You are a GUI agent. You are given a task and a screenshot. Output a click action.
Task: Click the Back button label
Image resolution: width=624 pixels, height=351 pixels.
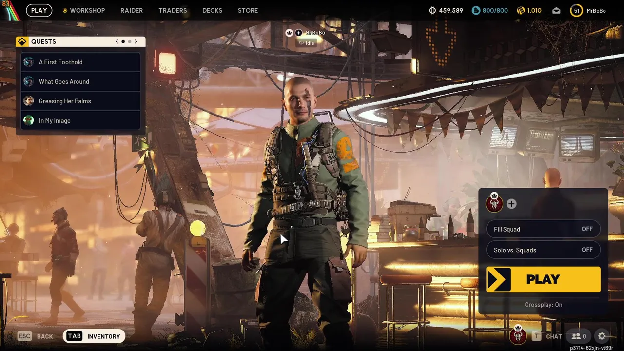45,336
